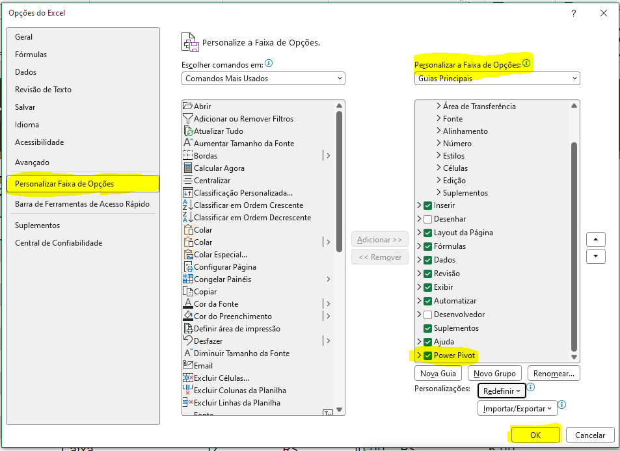
Task: Click the move up arrow button
Action: pyautogui.click(x=596, y=239)
